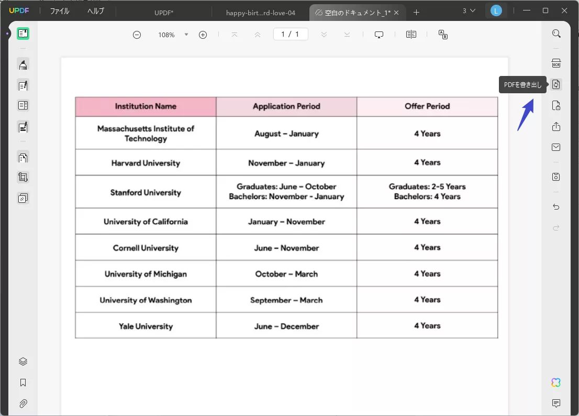The image size is (579, 416).
Task: Open the Form preparation tool
Action: click(x=23, y=127)
